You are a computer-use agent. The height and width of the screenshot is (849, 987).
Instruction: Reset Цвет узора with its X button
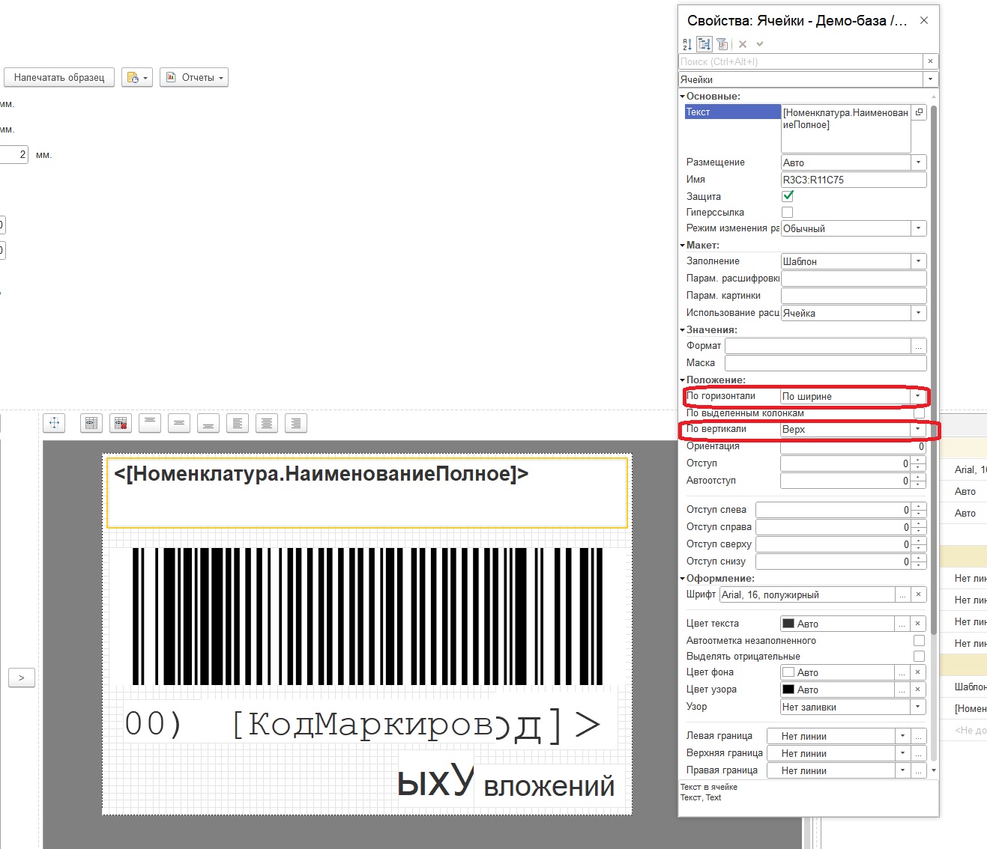point(918,690)
